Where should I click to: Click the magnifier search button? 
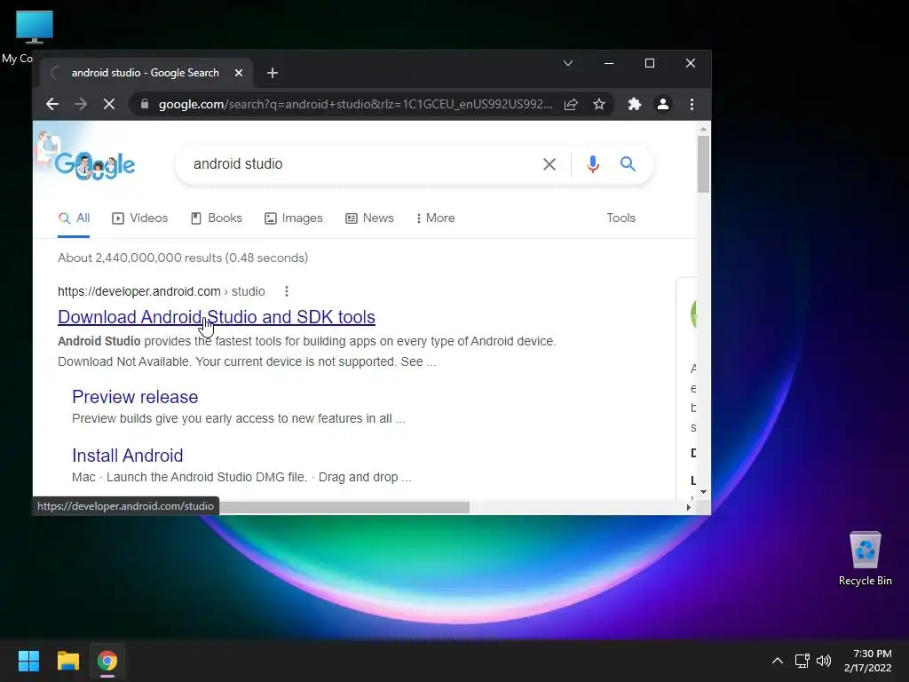628,164
